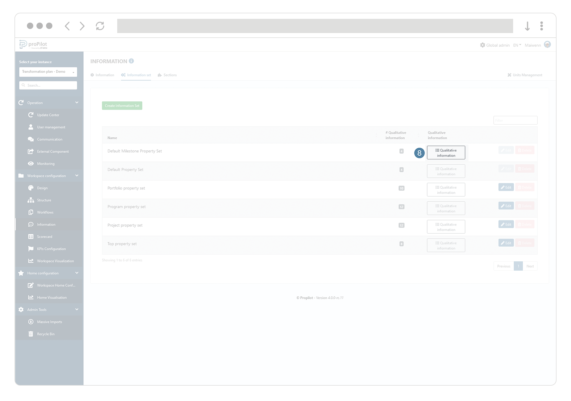Open the Transformation plan instance dropdown

pos(48,72)
